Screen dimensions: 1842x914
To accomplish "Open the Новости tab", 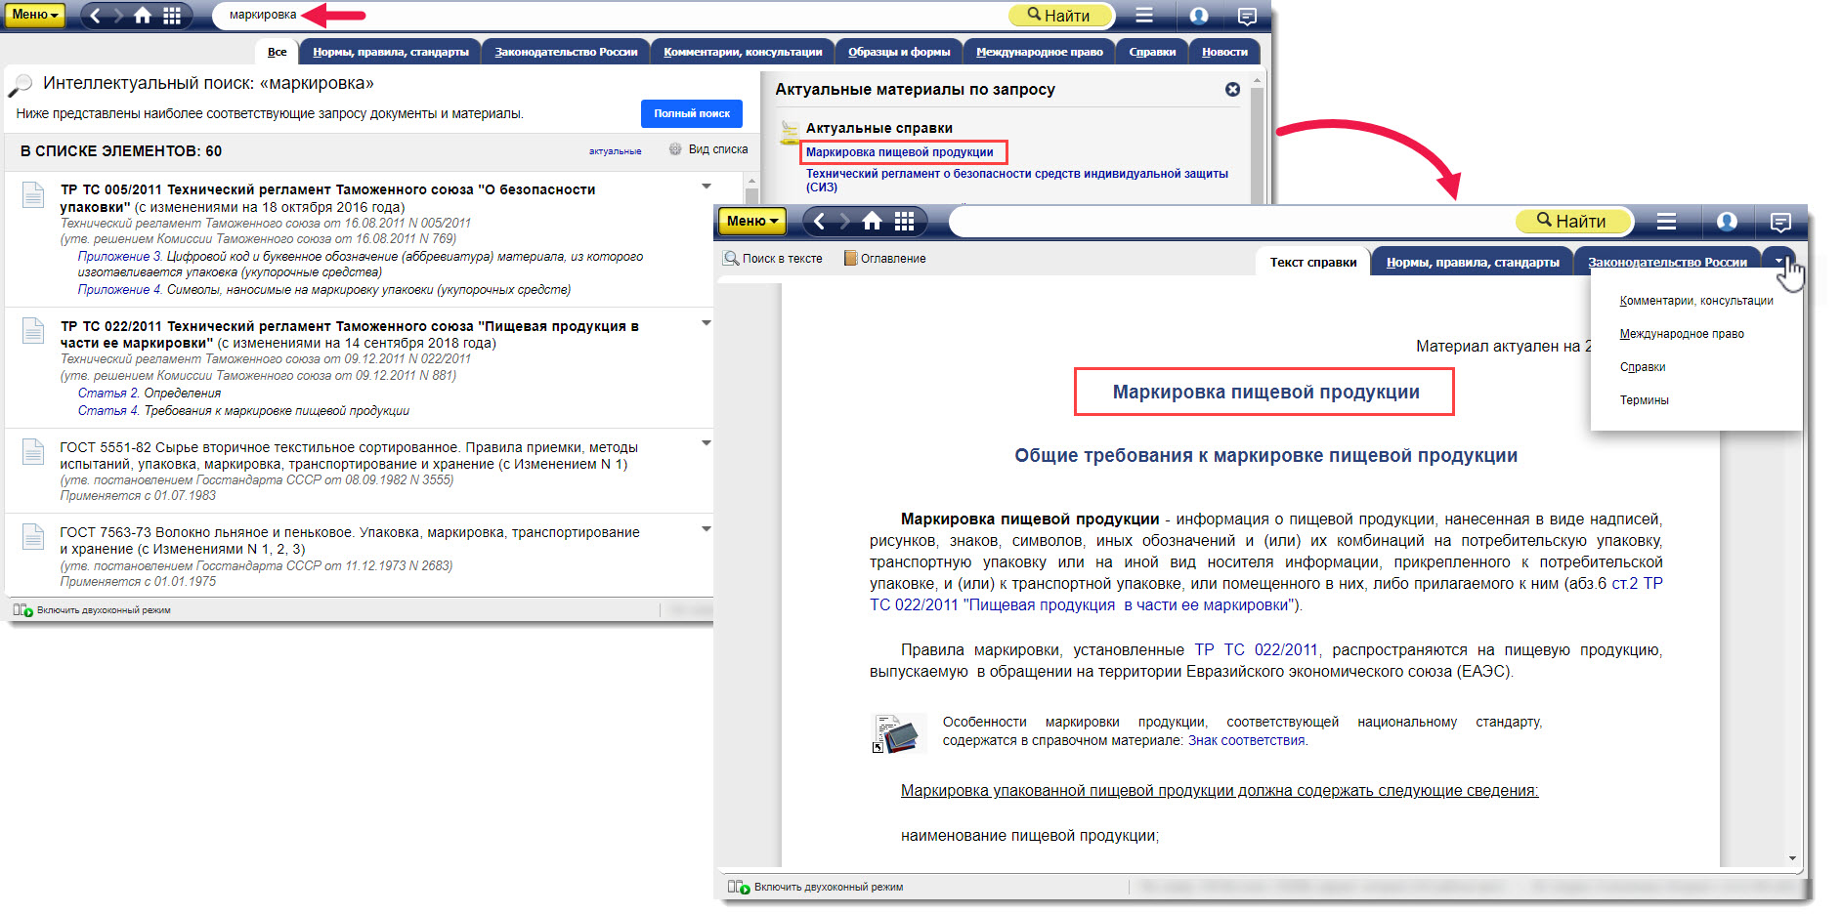I will pos(1224,52).
